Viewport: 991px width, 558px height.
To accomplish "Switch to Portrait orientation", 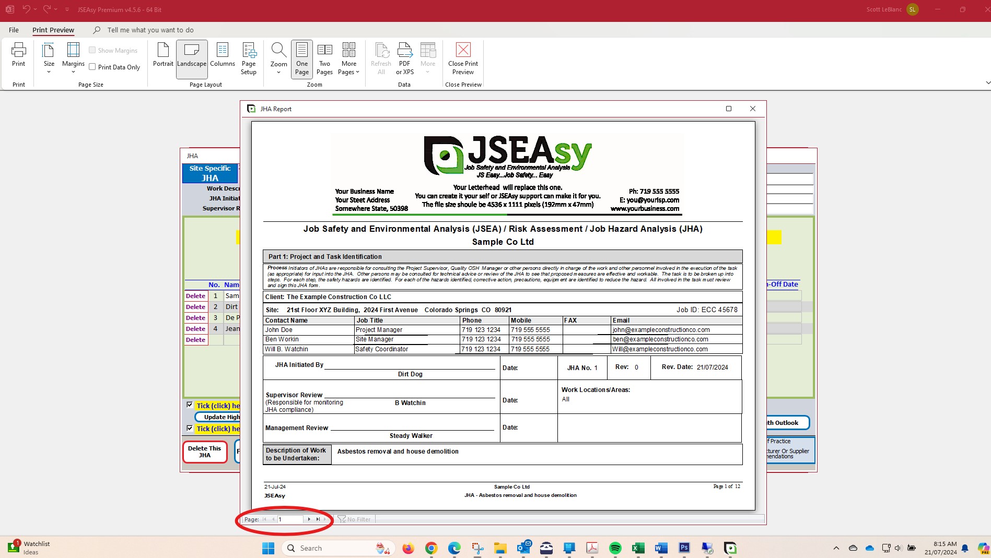I will point(163,57).
